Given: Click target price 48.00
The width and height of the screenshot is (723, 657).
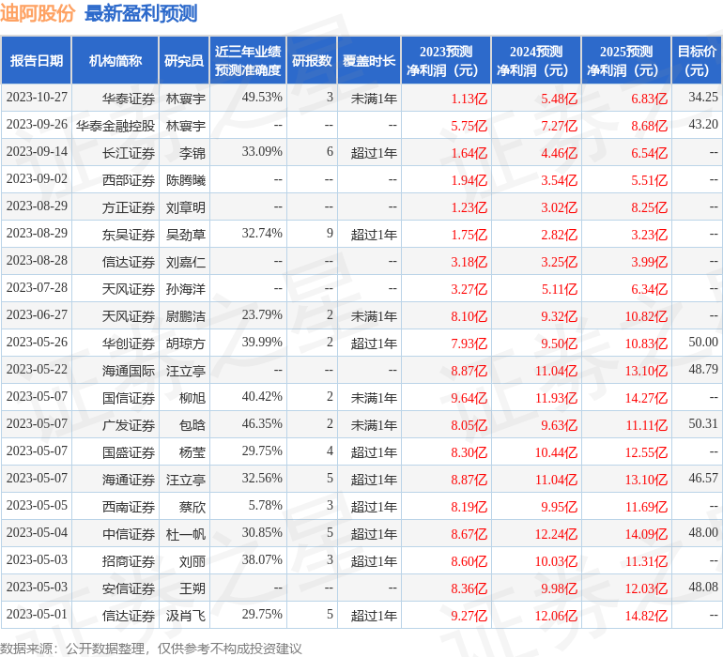Looking at the screenshot, I should (x=703, y=532).
